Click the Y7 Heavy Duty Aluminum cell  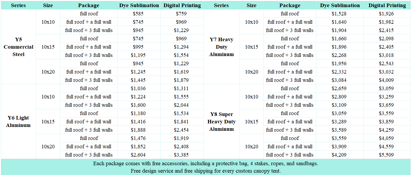click(x=221, y=47)
